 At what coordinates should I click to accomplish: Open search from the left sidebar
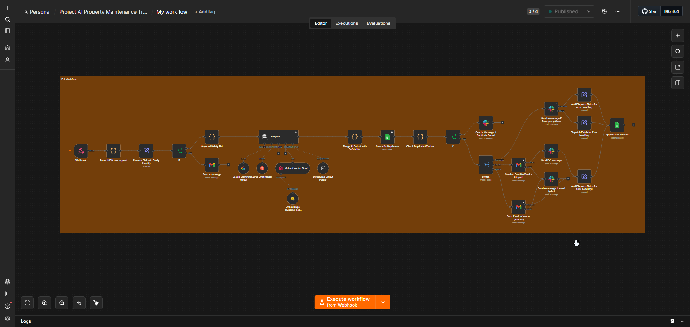pyautogui.click(x=8, y=19)
